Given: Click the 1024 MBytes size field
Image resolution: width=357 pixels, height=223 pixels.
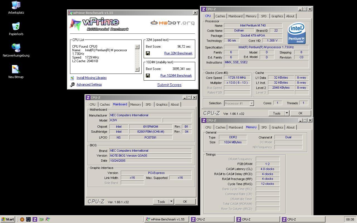Looking at the screenshot, I should click(x=233, y=142).
